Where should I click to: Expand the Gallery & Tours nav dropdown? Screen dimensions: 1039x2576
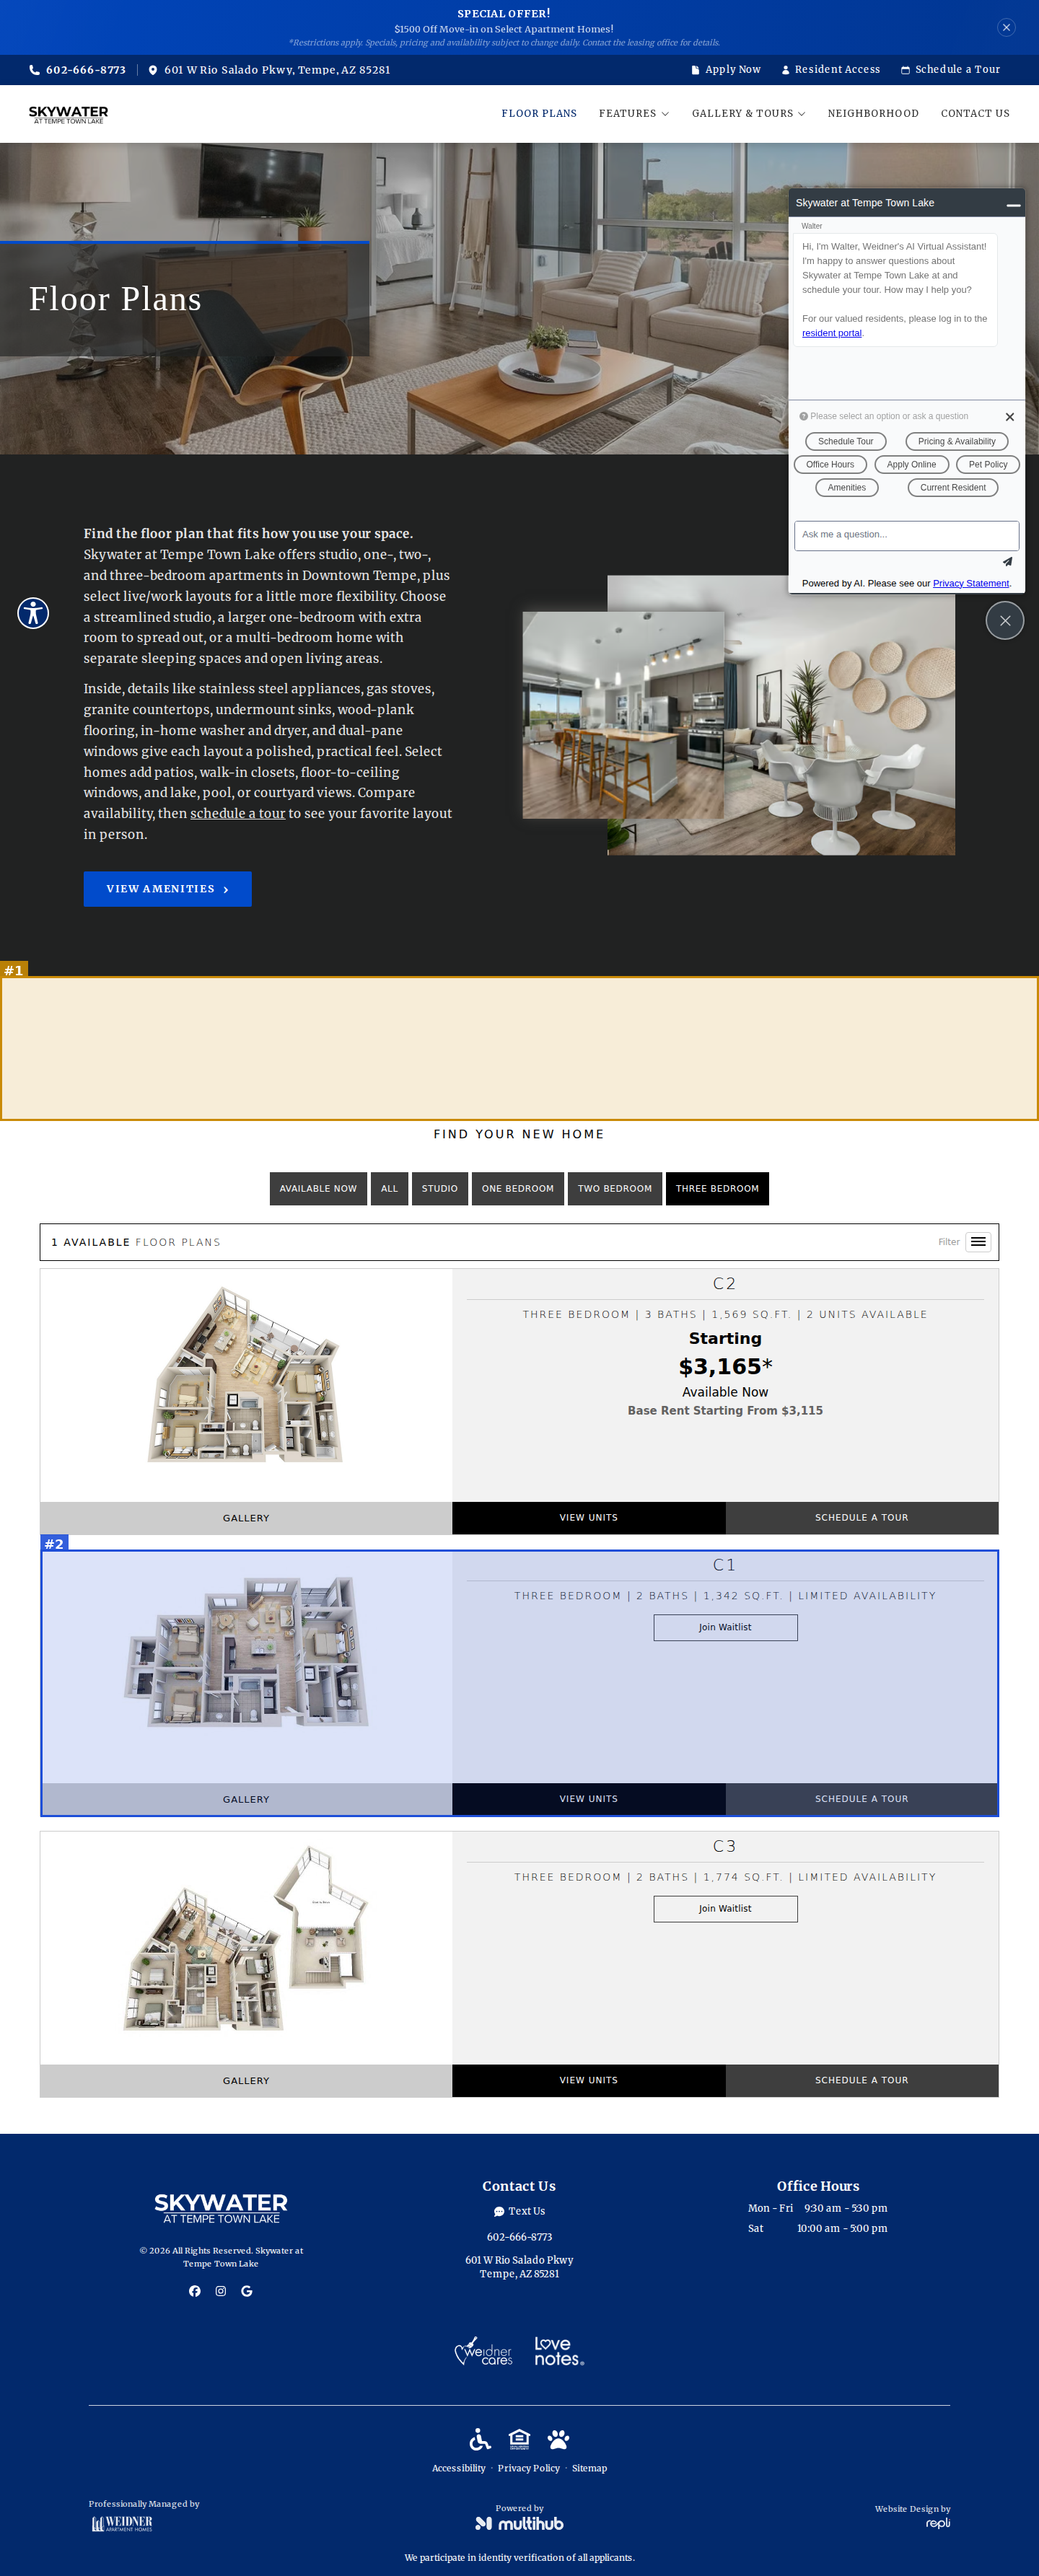click(748, 114)
